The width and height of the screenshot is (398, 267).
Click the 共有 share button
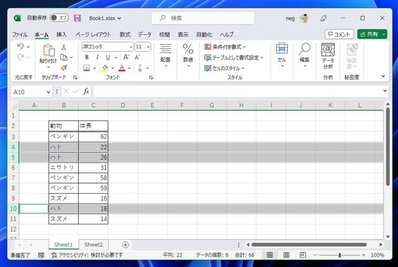(369, 34)
